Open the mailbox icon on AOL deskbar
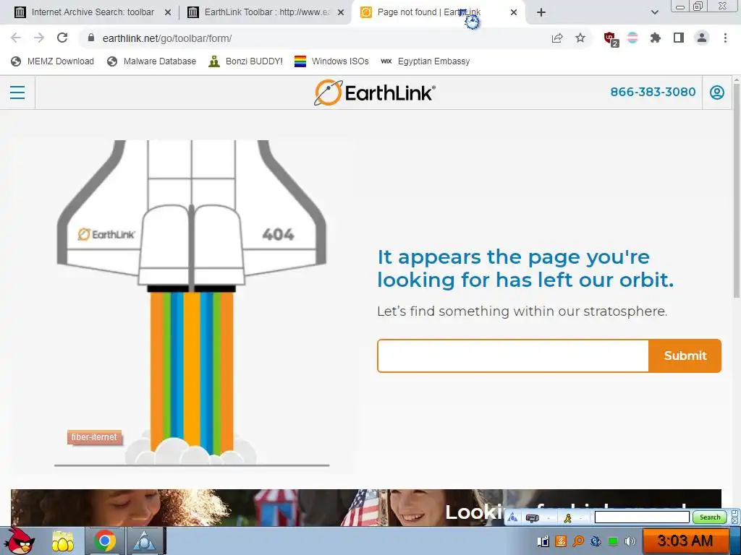Screen dimensions: 741x555 [532, 518]
